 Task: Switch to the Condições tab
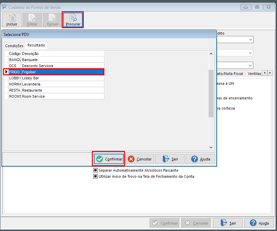click(x=14, y=45)
